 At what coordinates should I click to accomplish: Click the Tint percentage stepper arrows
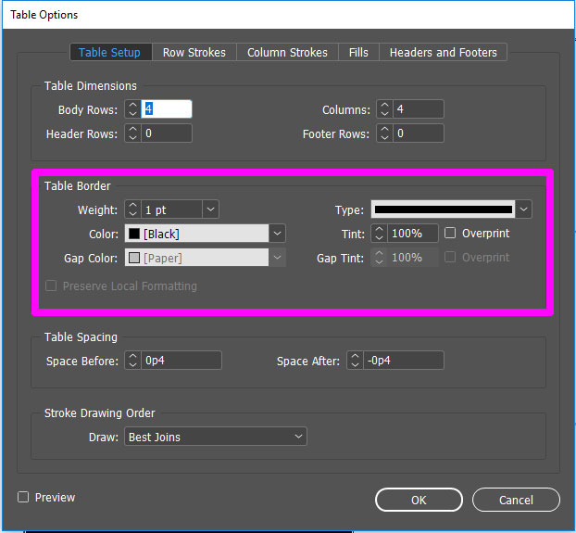380,234
